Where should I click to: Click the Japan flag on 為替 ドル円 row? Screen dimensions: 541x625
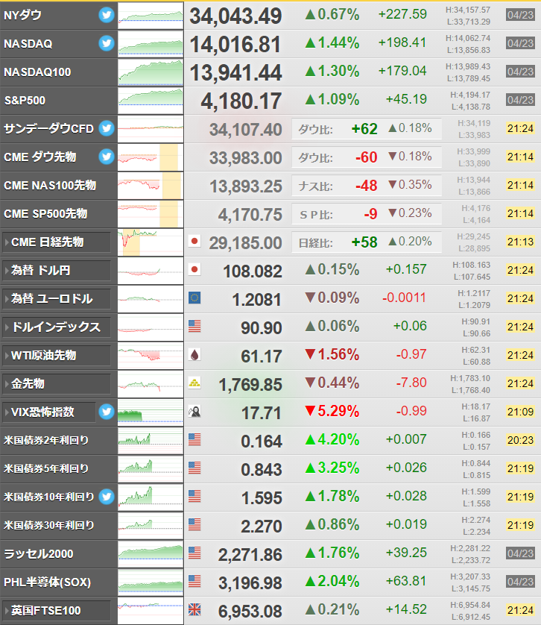coord(194,269)
